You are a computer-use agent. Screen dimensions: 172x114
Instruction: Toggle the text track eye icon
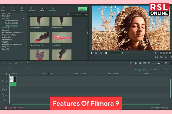pos(6,96)
